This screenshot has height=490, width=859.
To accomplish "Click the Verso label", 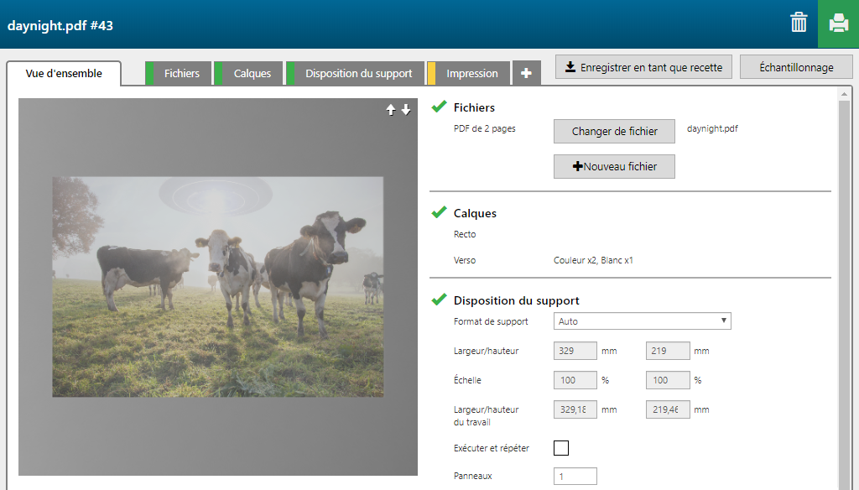I will 465,260.
